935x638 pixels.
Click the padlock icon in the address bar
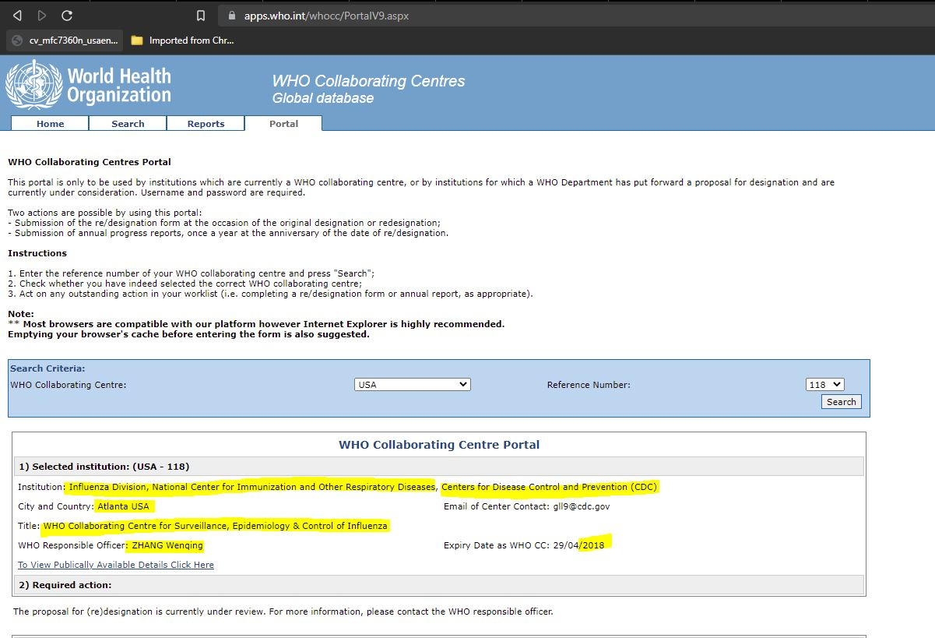tap(230, 16)
